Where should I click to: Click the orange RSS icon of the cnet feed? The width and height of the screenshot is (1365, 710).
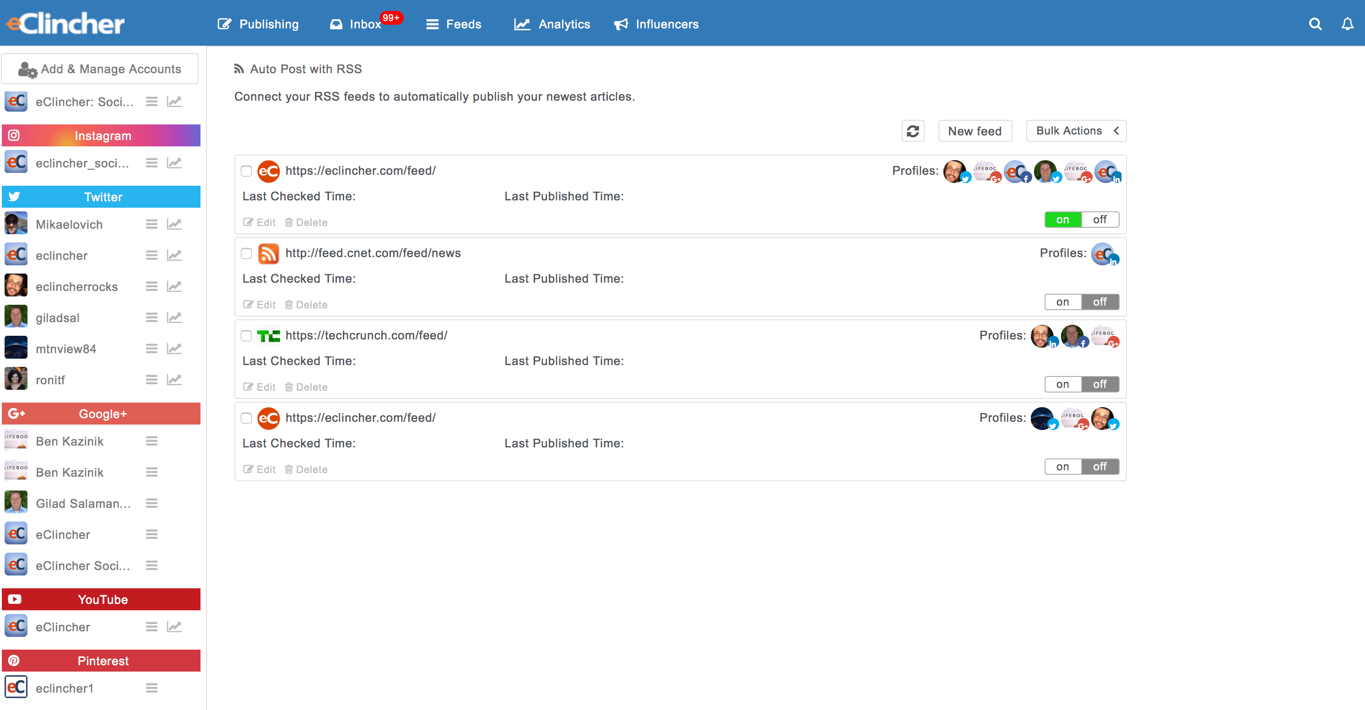tap(268, 253)
